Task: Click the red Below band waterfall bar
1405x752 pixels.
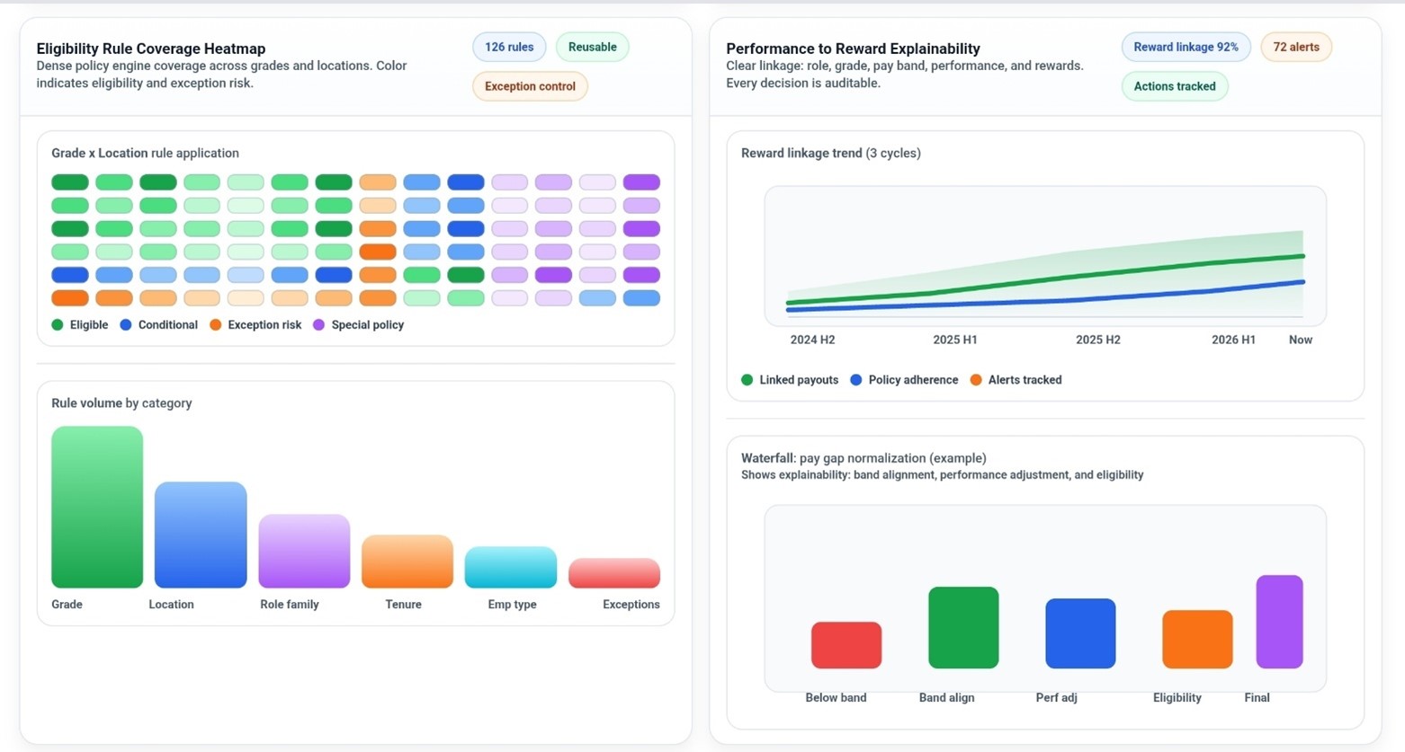Action: pyautogui.click(x=846, y=645)
